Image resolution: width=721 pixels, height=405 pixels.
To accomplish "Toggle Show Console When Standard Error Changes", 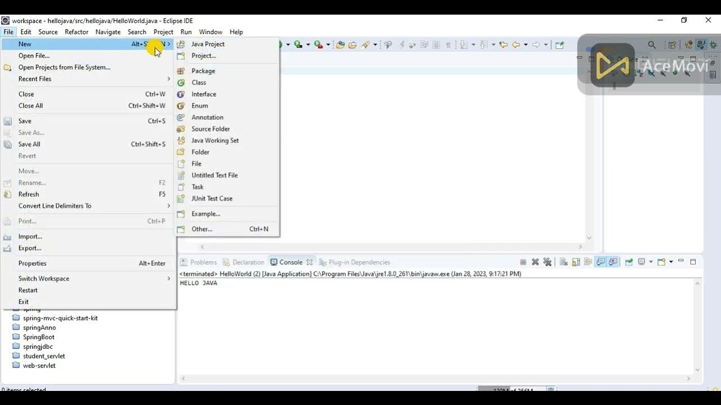I will [x=613, y=262].
